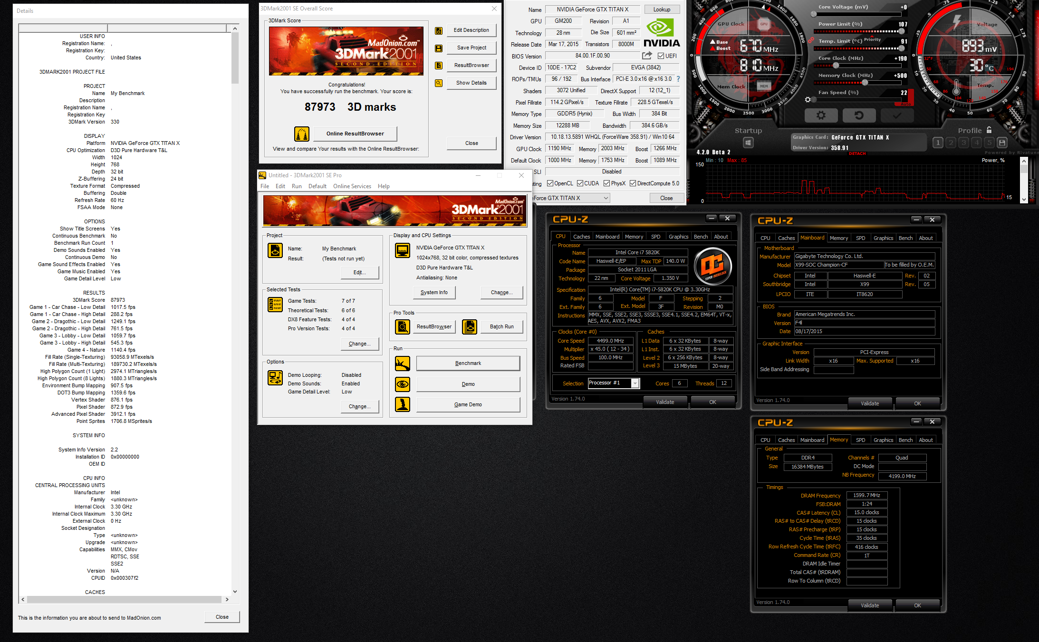The height and width of the screenshot is (642, 1039).
Task: Click the Bus Interface question mark in GPU-Z
Action: click(678, 79)
